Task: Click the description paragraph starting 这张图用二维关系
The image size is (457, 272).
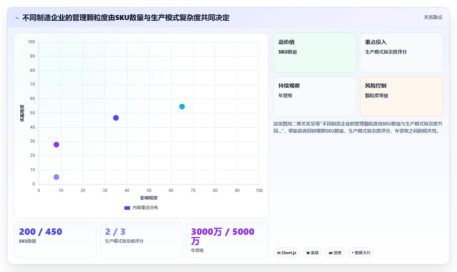Action: [x=358, y=127]
